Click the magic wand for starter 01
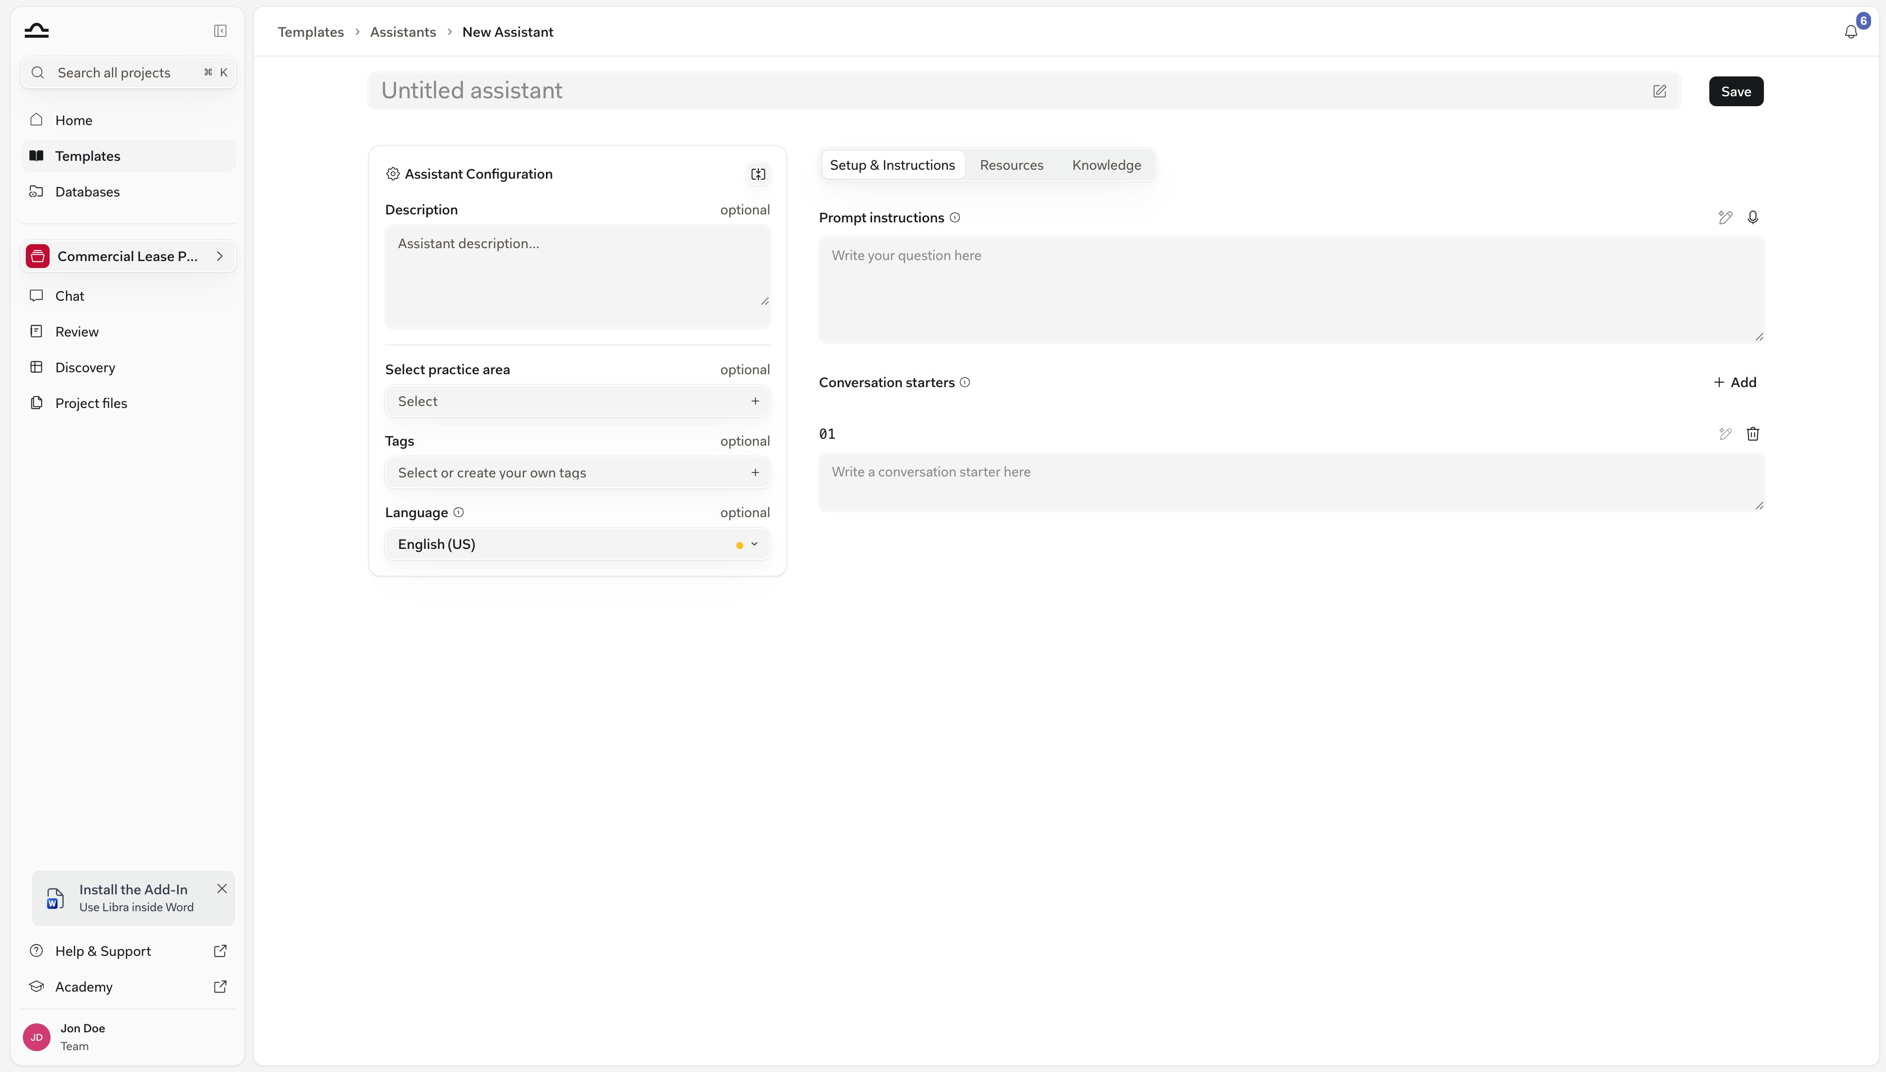The width and height of the screenshot is (1886, 1072). click(1725, 434)
